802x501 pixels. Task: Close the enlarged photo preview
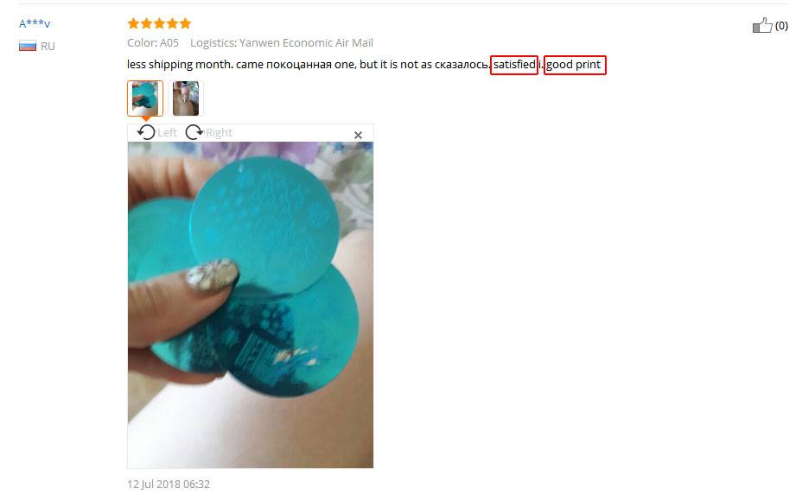358,135
